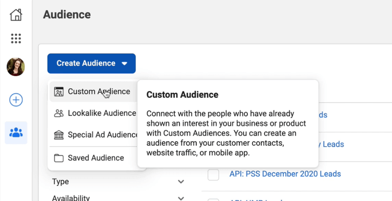Click the Custom Audience tooltip title

point(182,95)
